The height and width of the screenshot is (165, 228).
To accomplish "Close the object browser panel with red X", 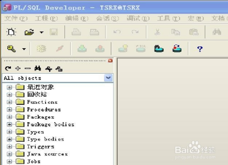I will [110, 60].
